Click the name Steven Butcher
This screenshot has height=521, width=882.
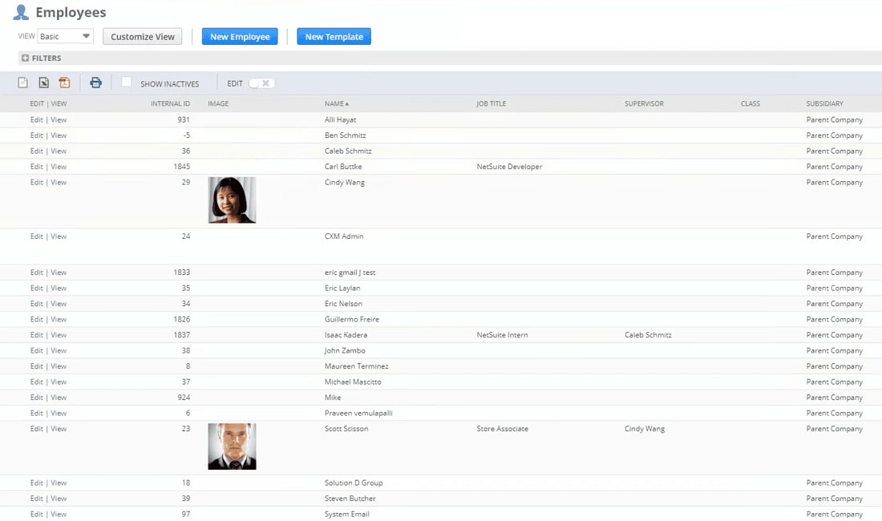(350, 499)
